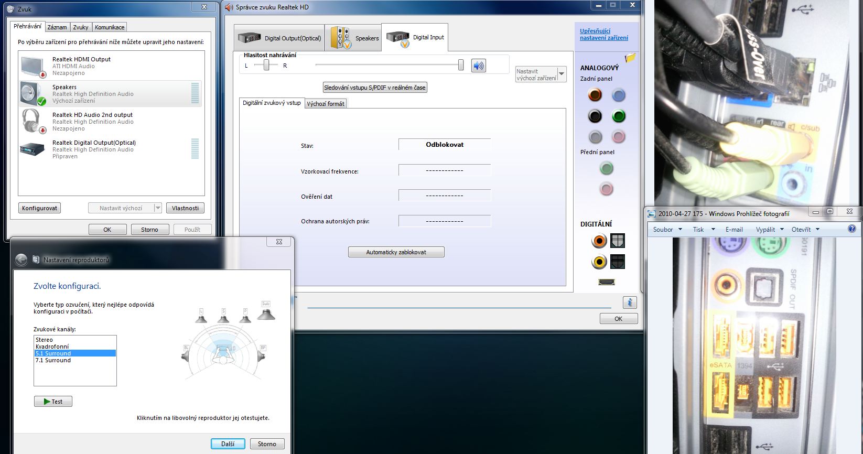Select the green rear panel jack

(x=619, y=116)
